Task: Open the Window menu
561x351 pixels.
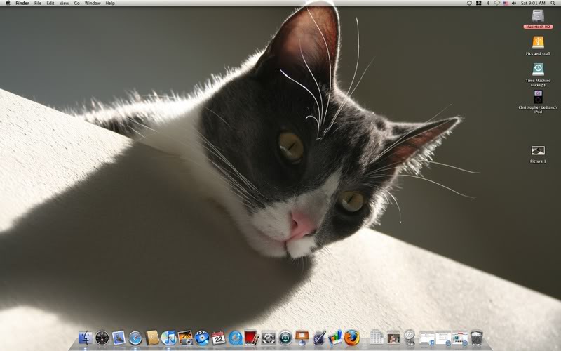Action: tap(93, 3)
